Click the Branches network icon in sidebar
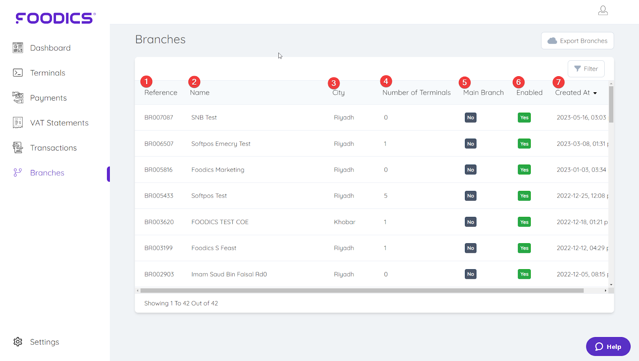639x361 pixels. [x=17, y=173]
